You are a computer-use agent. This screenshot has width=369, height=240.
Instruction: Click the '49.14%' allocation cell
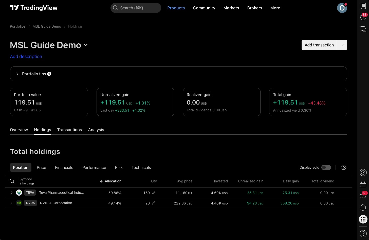(x=115, y=203)
